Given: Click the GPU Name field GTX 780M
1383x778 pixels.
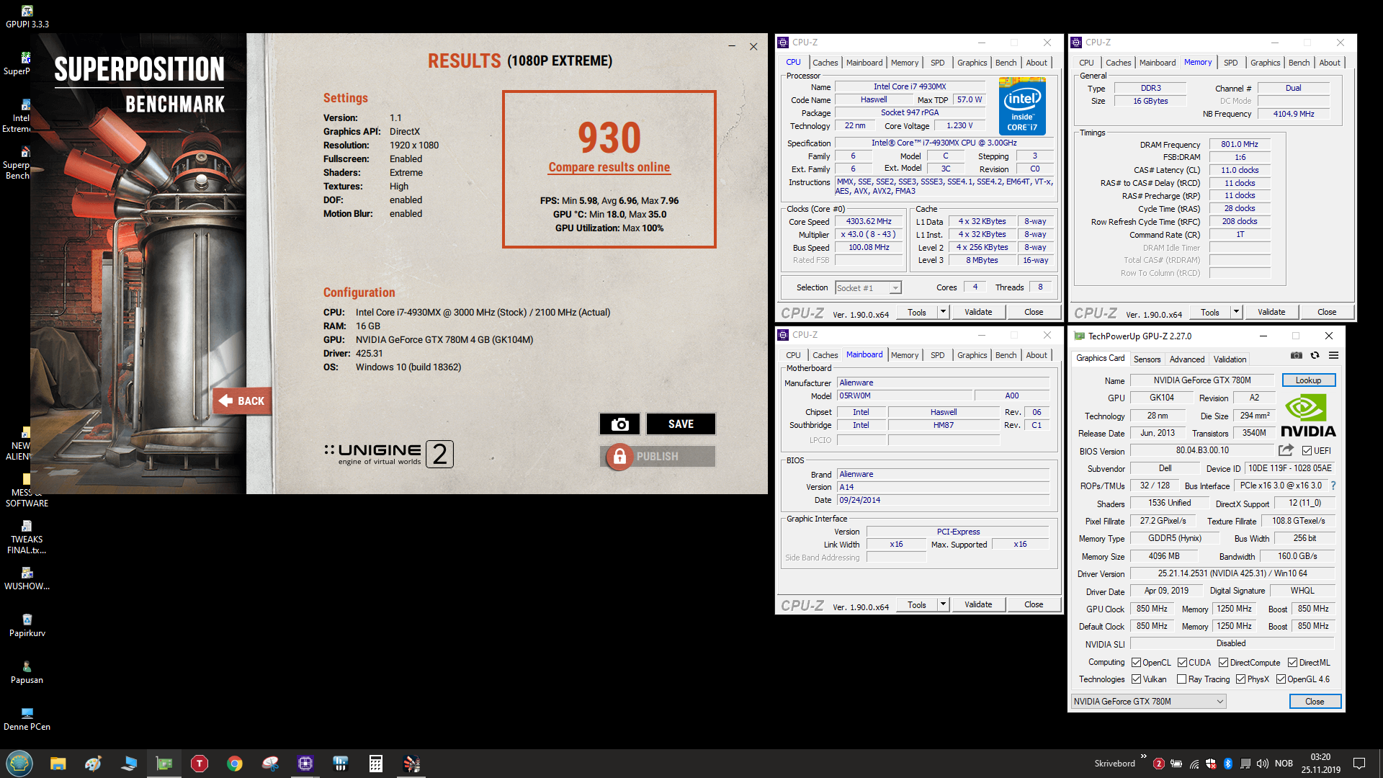Looking at the screenshot, I should pyautogui.click(x=1202, y=380).
